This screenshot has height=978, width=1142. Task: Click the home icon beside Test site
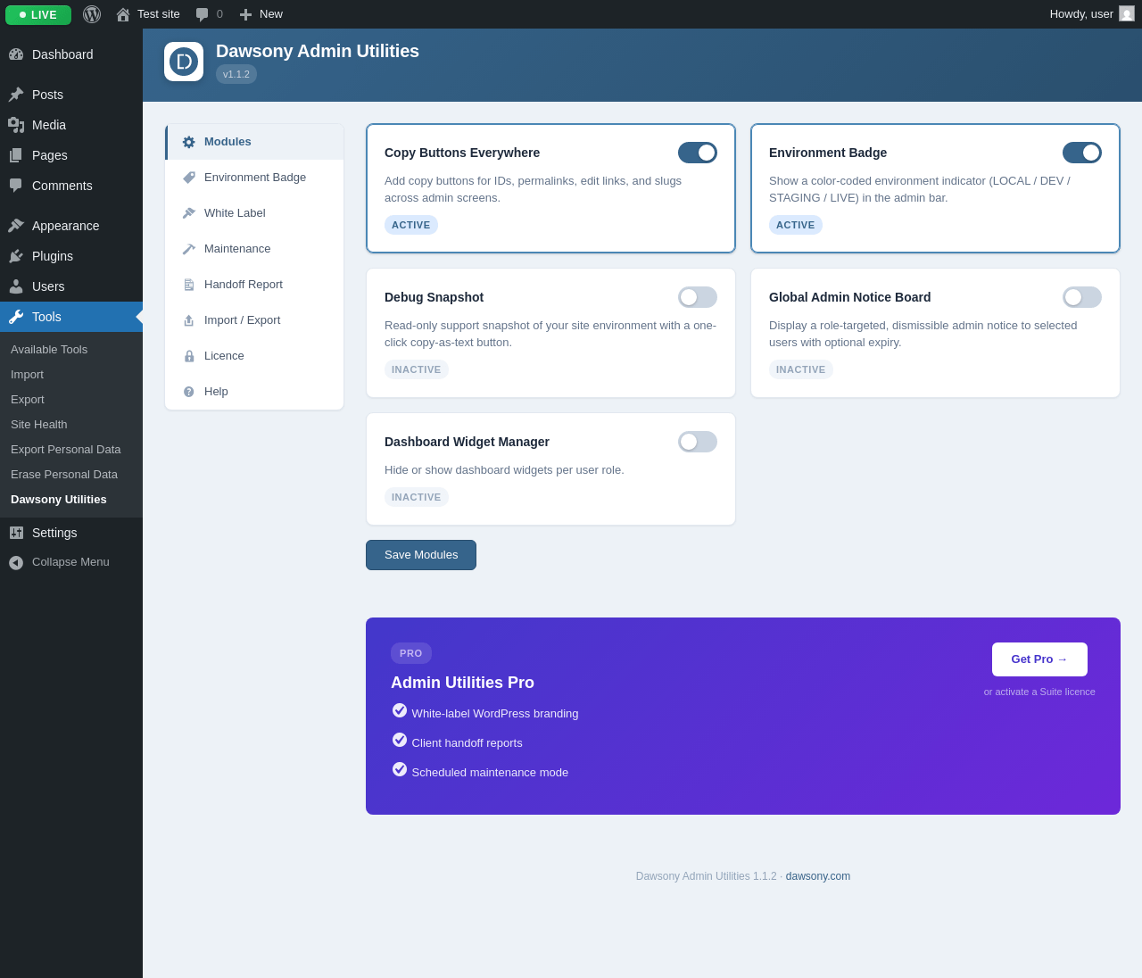pos(123,14)
